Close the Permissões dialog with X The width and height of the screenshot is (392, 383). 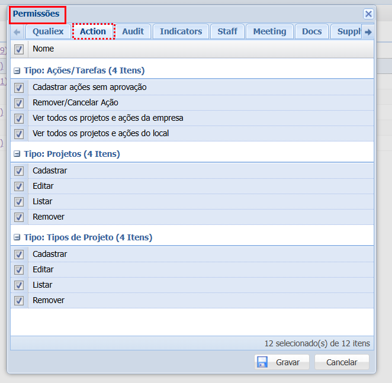coord(368,14)
